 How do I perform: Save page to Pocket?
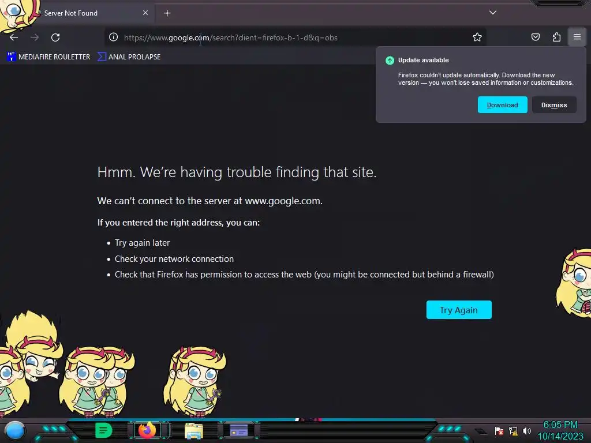[x=535, y=37]
